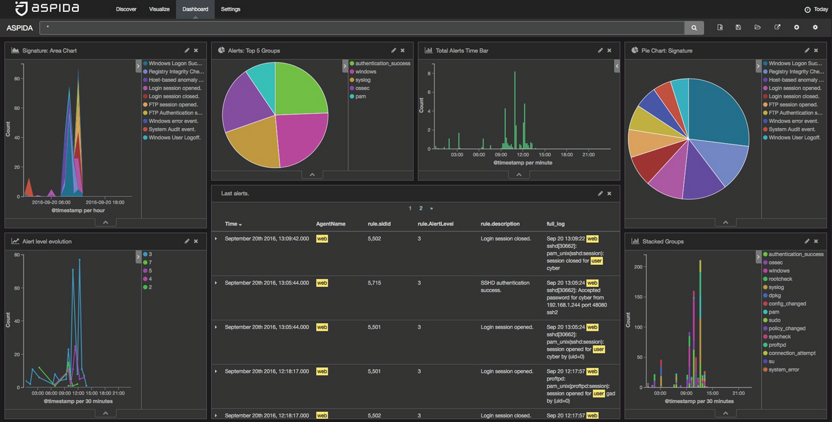Viewport: 832px width, 422px height.
Task: Open the Load Saved Dashboard folder icon
Action: (758, 28)
